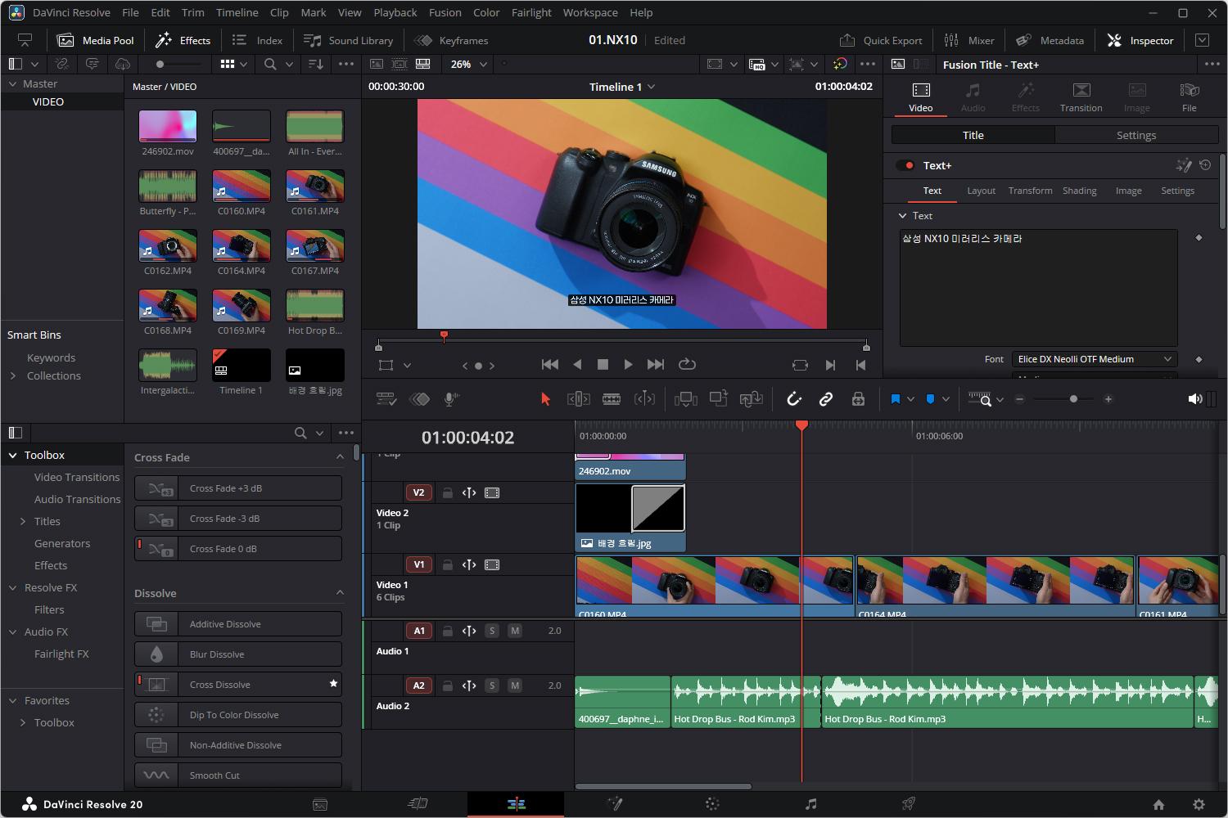Open the Fusion menu
1228x818 pixels.
click(445, 12)
